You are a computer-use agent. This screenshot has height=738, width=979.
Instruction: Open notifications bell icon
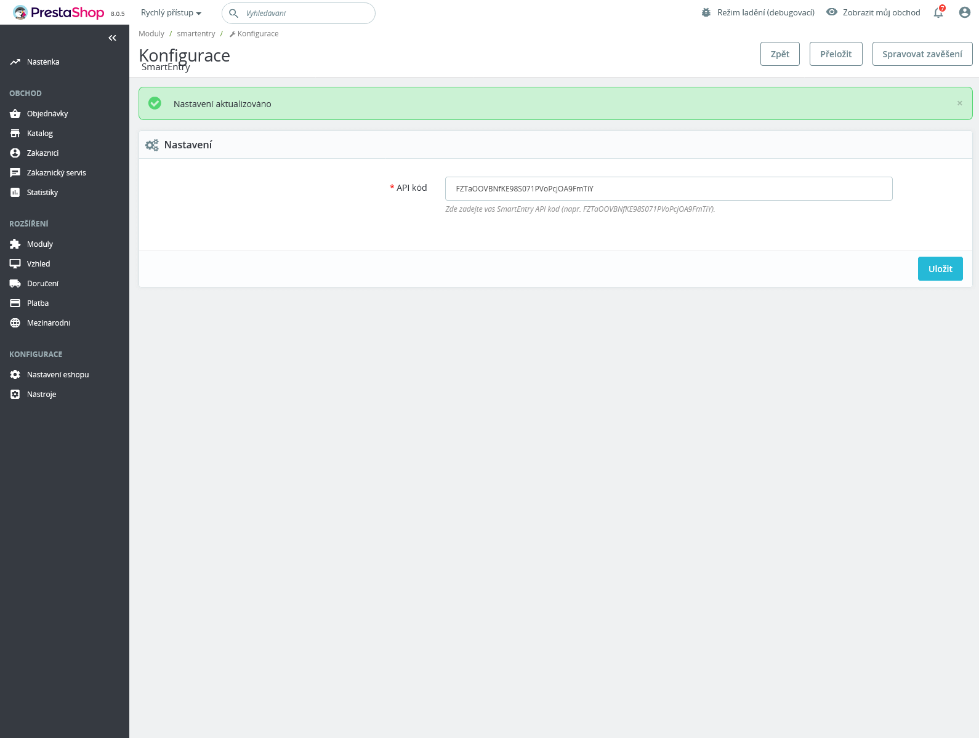click(938, 13)
